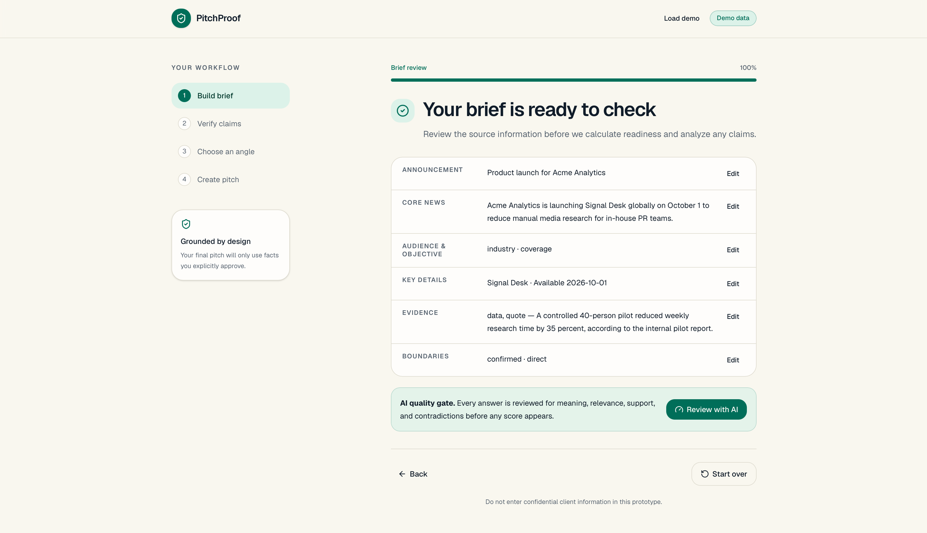The width and height of the screenshot is (927, 533).
Task: Open the Build brief workflow step
Action: click(x=230, y=96)
